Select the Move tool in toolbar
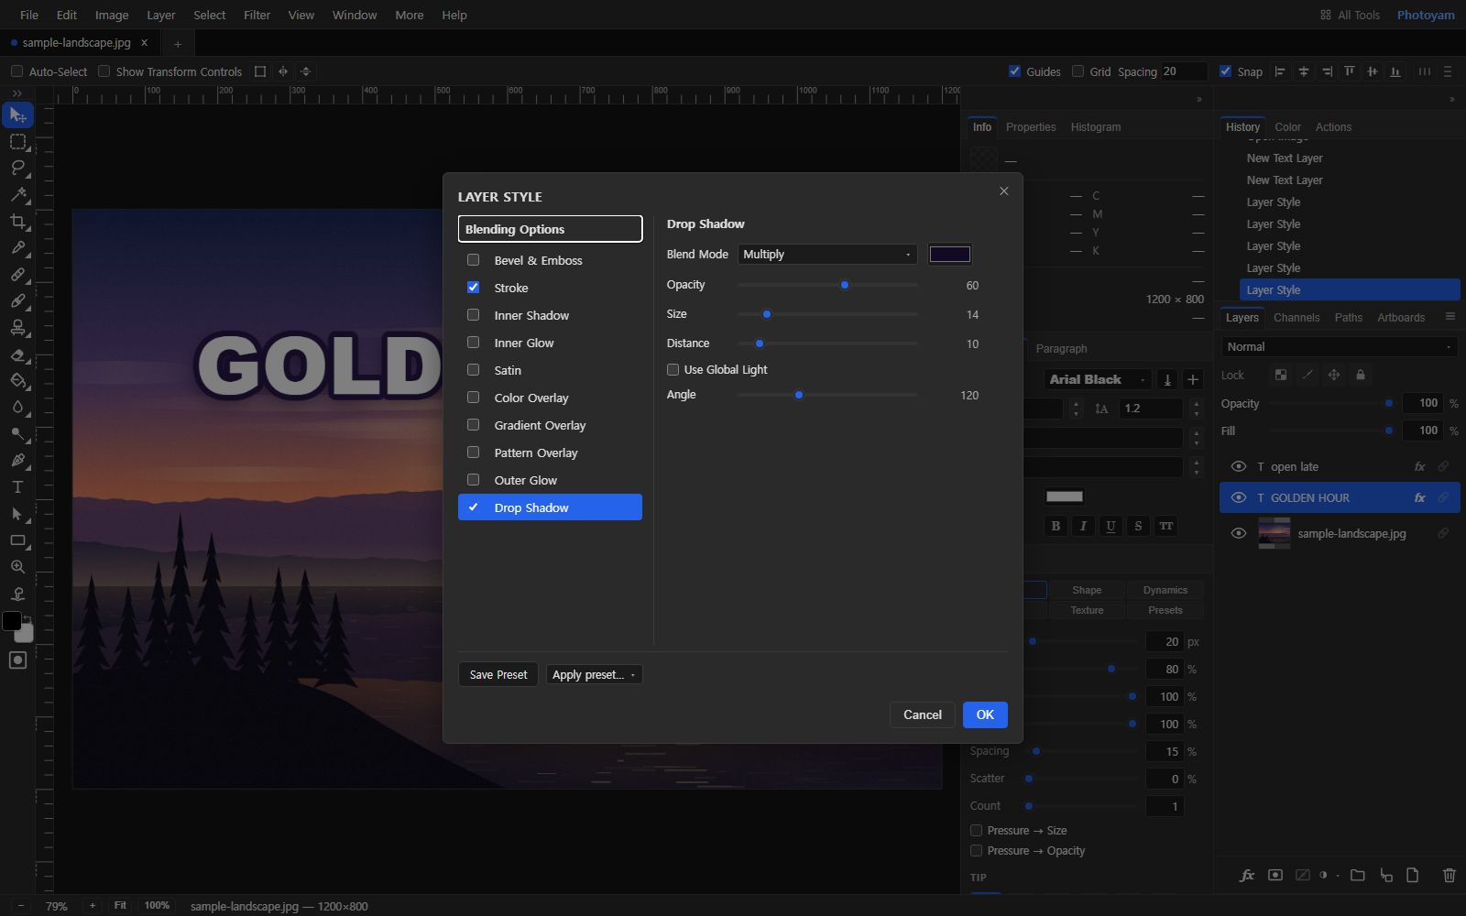 pos(17,115)
